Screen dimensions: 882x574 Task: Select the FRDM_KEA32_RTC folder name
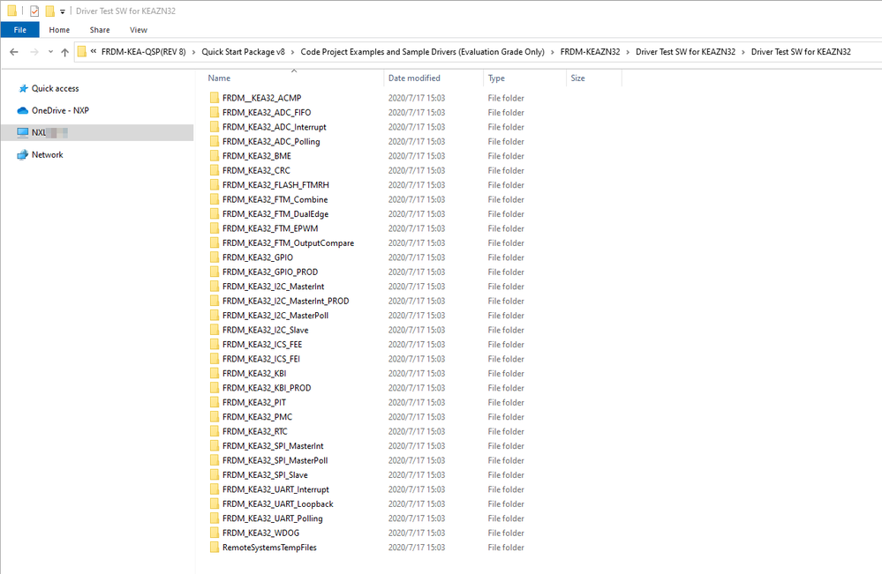pos(255,431)
